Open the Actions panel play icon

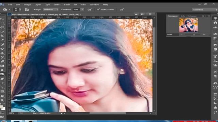coord(215,103)
